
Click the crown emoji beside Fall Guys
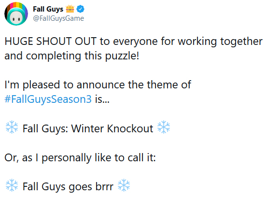[x=70, y=9]
